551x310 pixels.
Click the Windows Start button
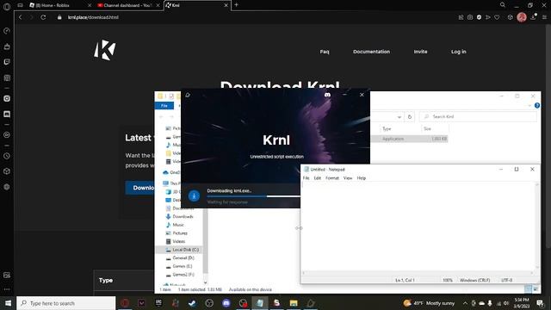tap(8, 302)
